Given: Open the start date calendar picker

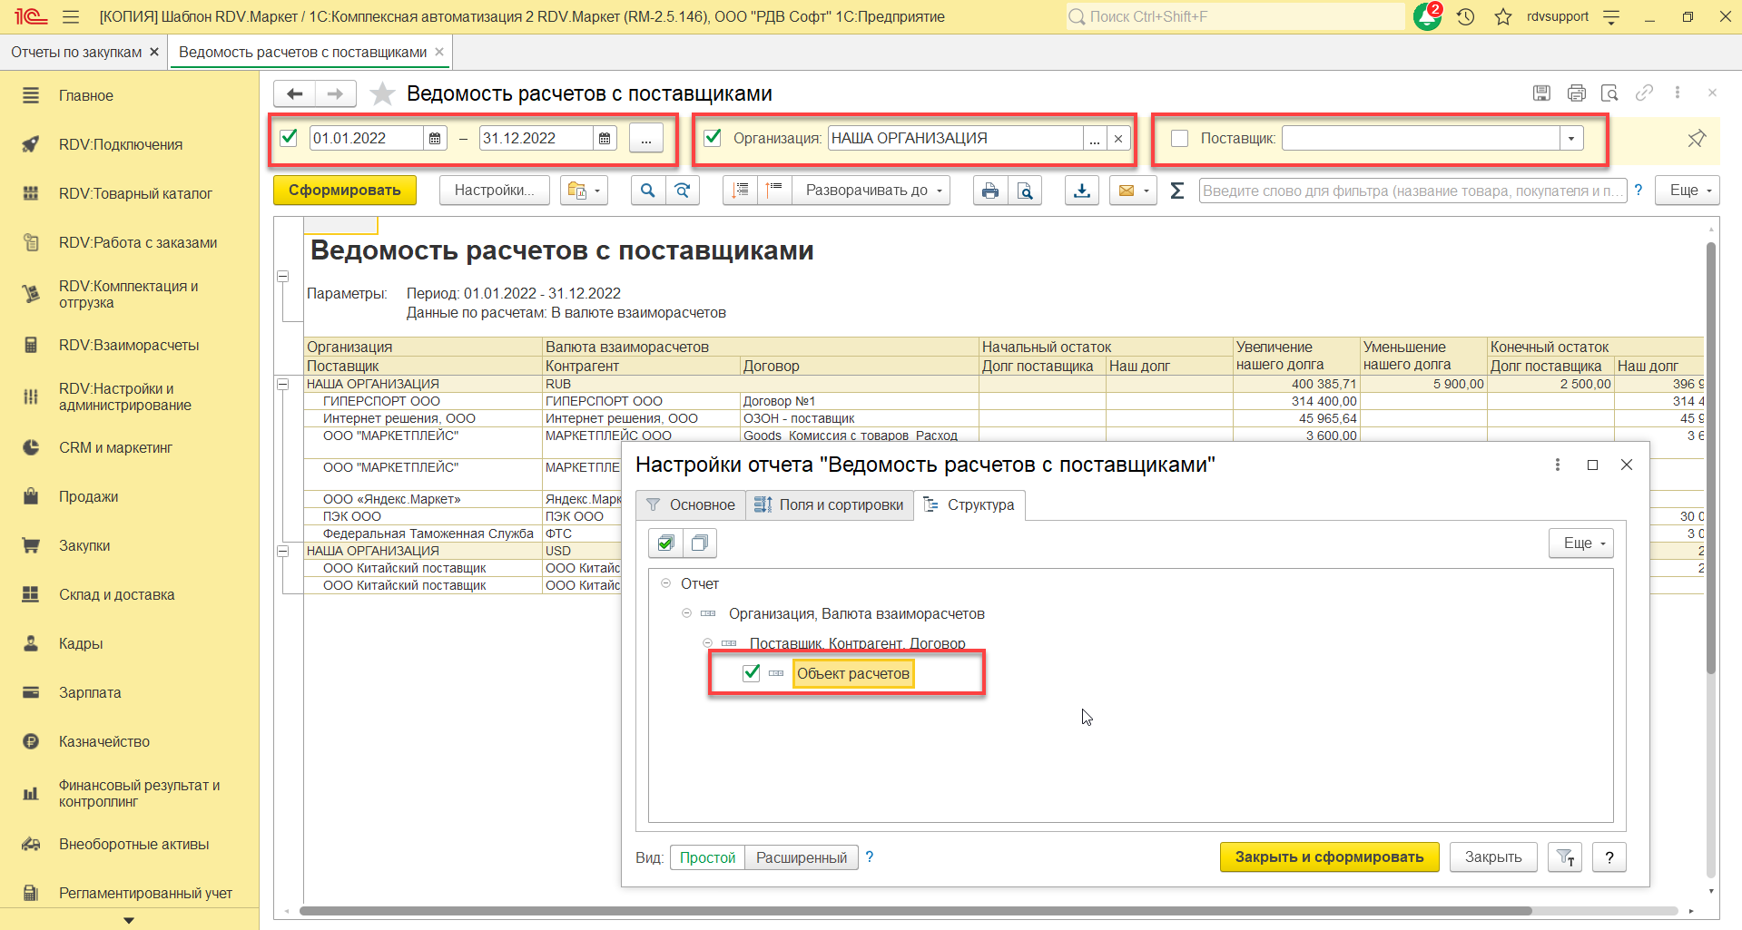Looking at the screenshot, I should coord(435,139).
